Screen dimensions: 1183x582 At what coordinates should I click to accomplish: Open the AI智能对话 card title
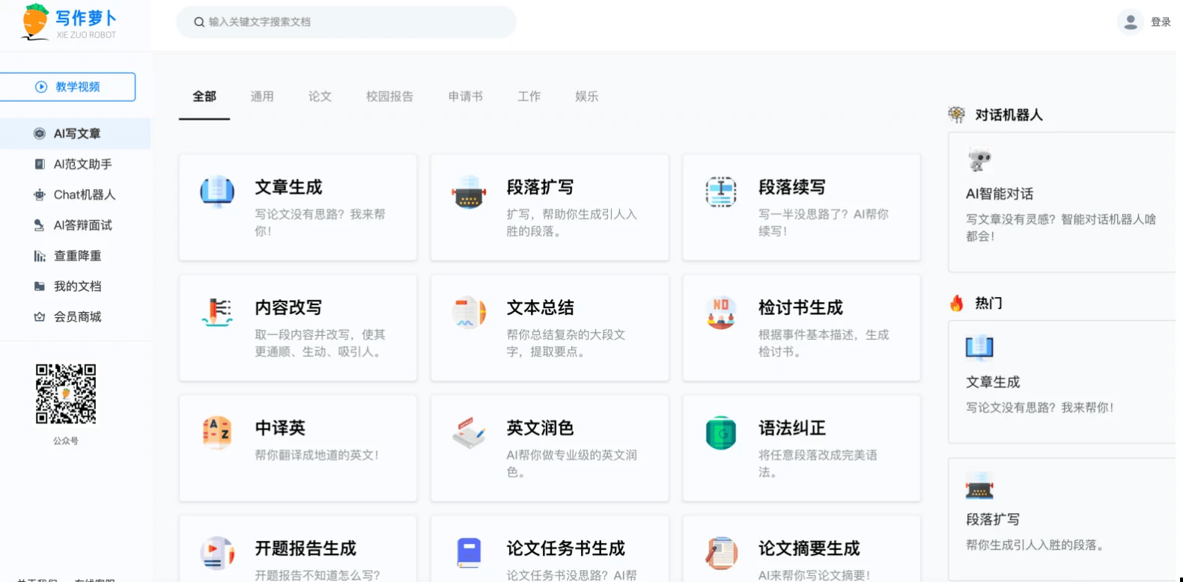tap(1000, 194)
